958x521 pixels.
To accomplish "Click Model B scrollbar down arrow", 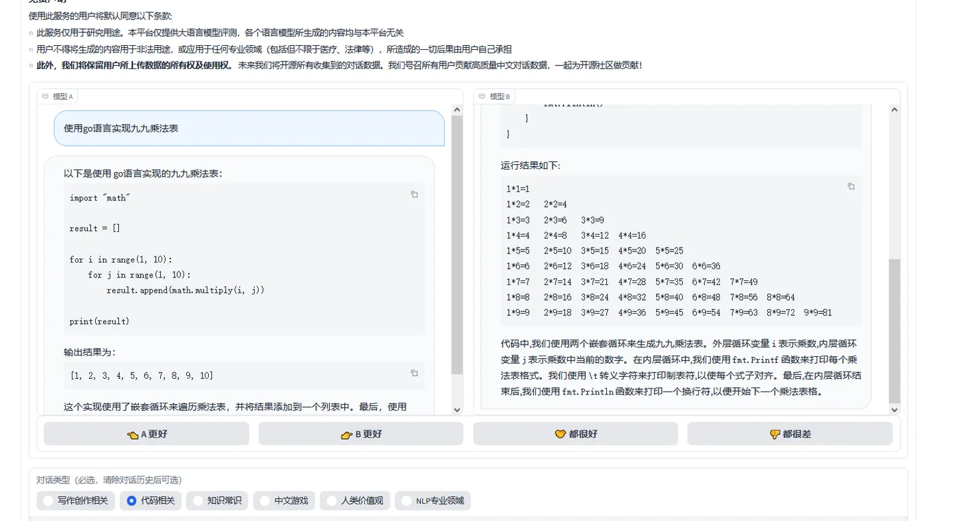I will [894, 410].
